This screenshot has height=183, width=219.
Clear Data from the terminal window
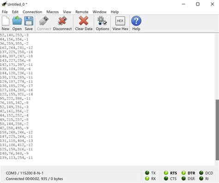click(84, 23)
